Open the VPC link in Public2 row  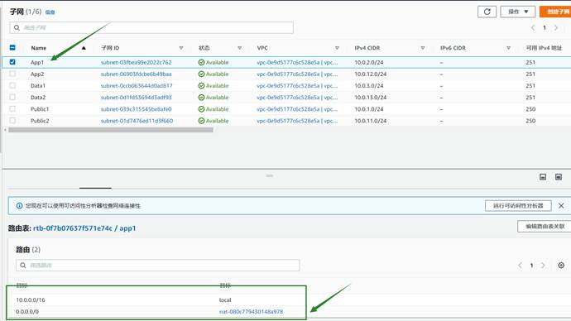(x=297, y=121)
